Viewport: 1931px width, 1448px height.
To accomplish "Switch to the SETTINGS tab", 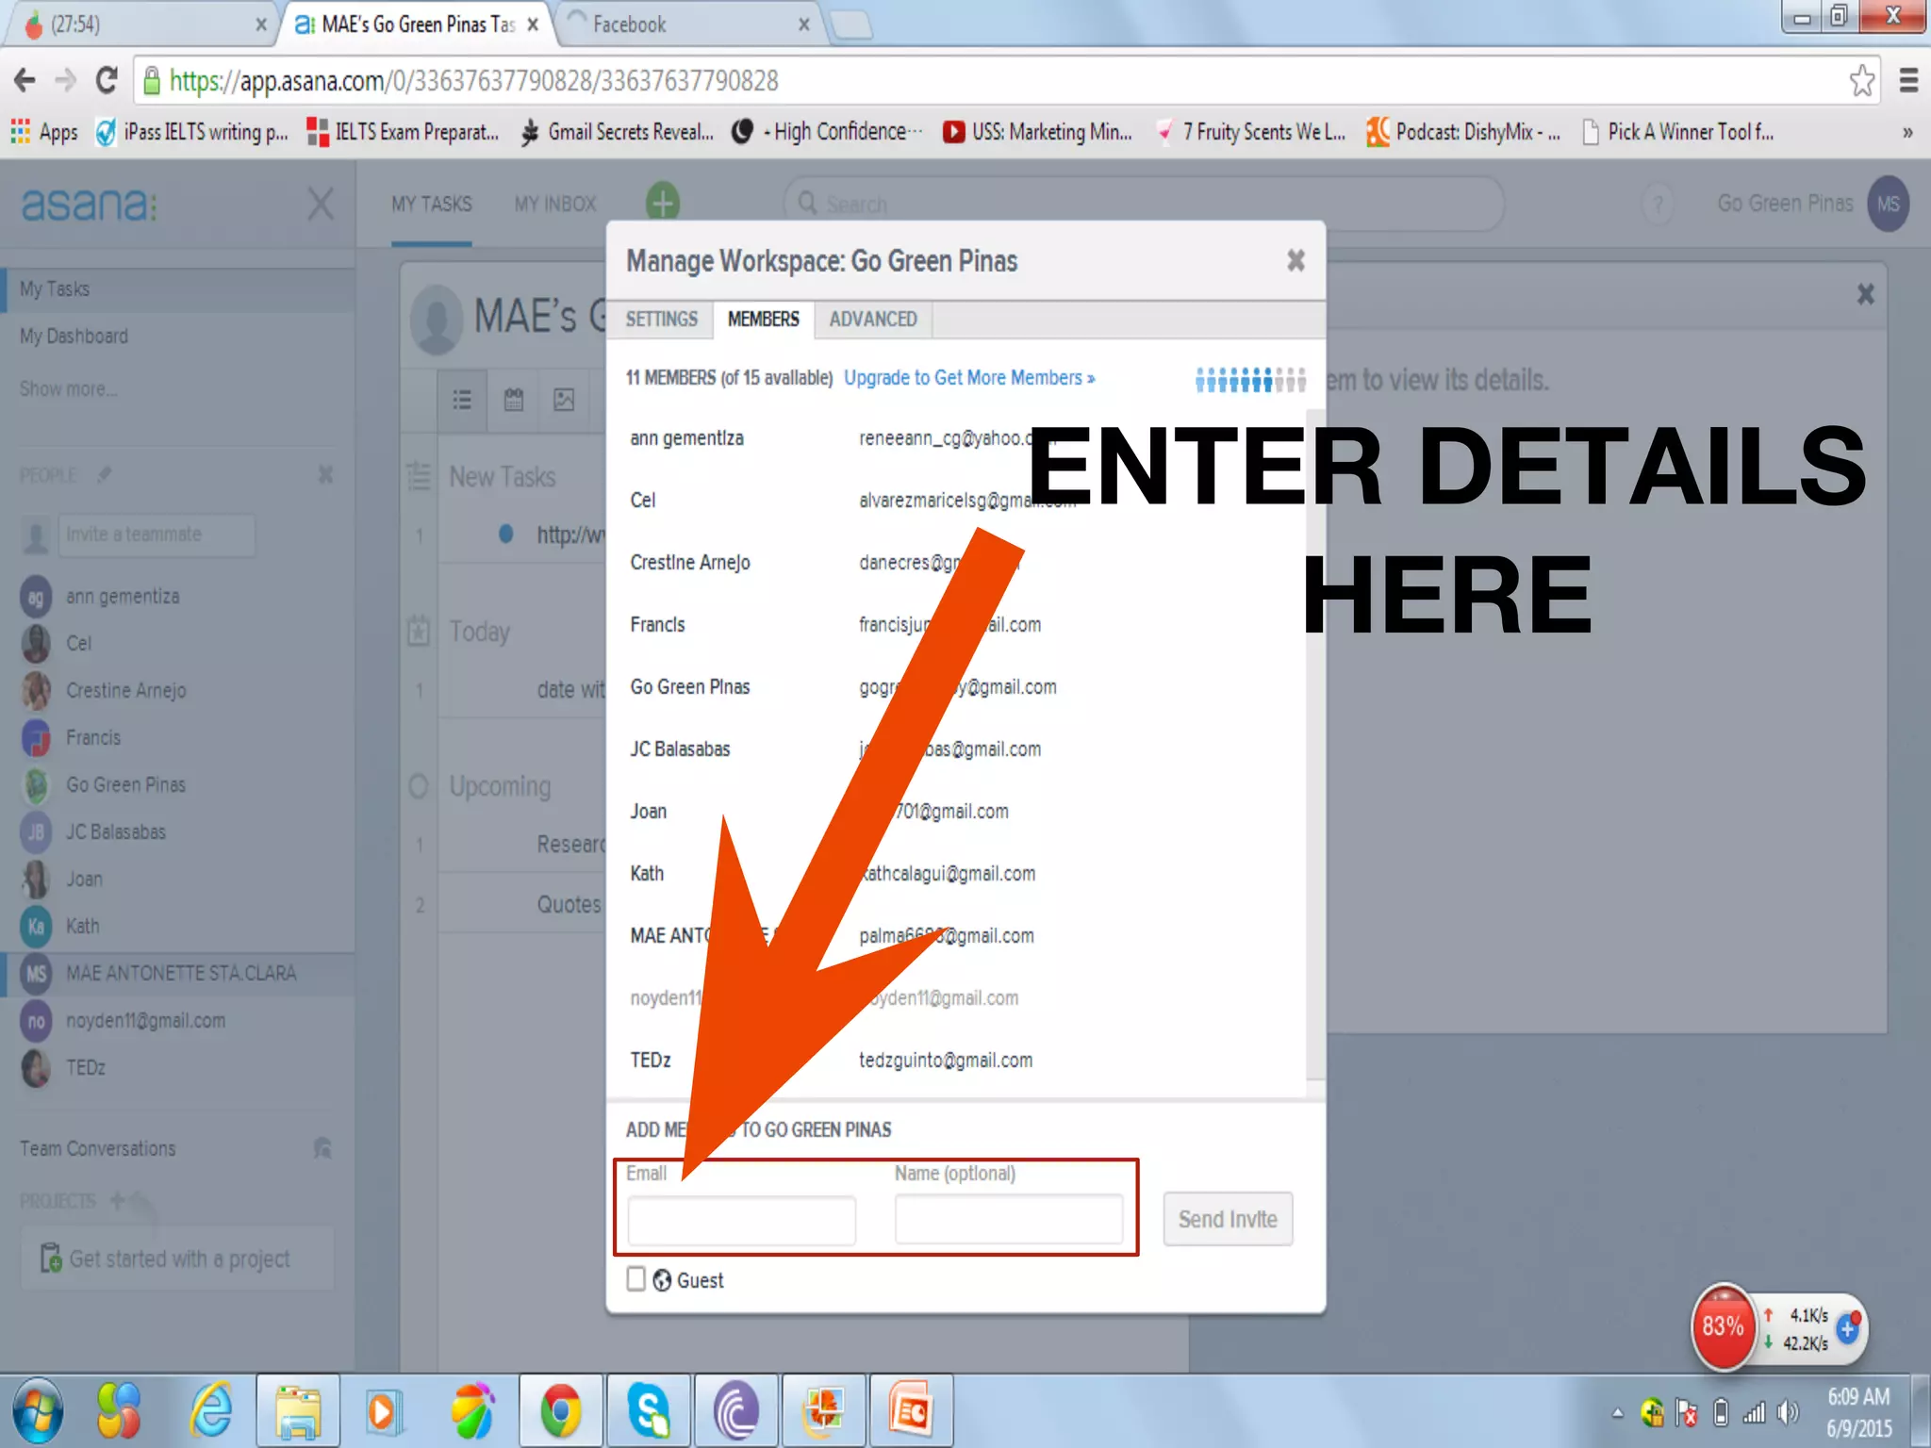I will (x=661, y=320).
